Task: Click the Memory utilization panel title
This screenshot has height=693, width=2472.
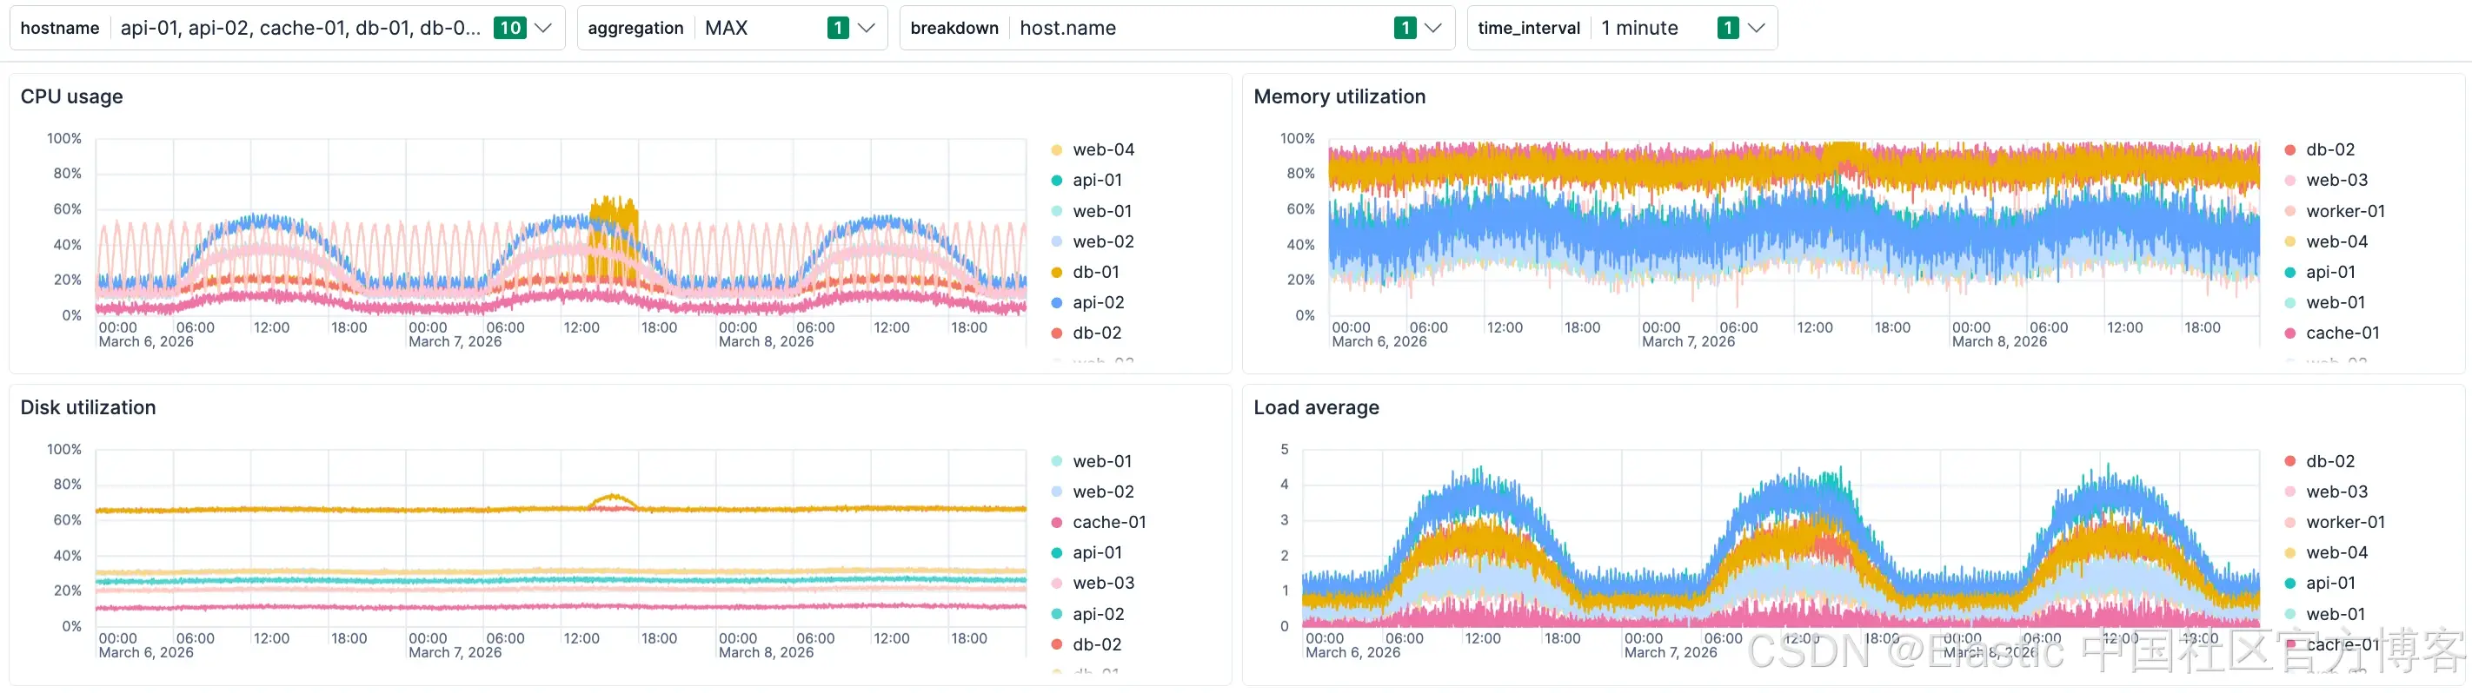Action: point(1339,96)
